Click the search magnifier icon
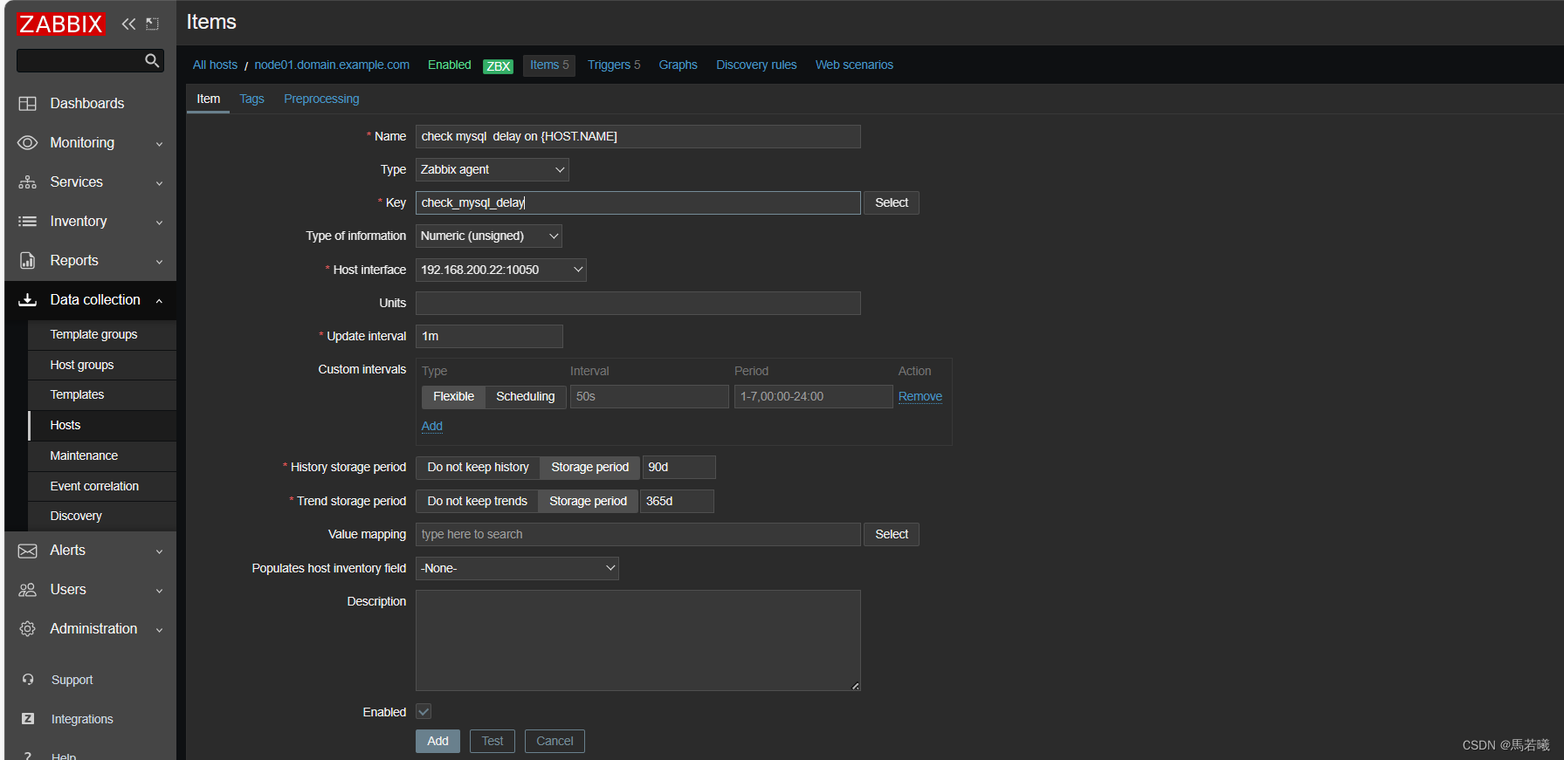 point(152,60)
